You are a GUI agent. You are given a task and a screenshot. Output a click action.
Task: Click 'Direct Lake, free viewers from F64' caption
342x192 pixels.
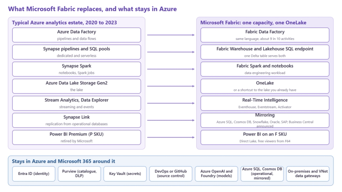[x=265, y=141]
